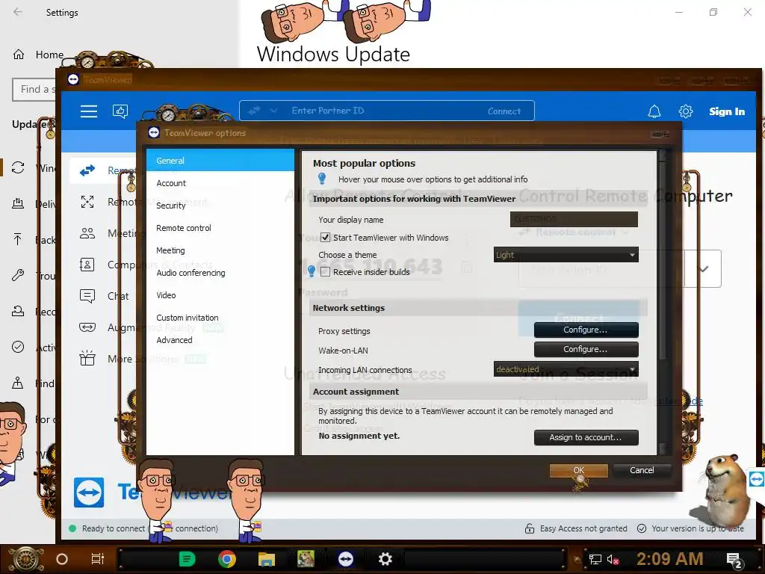Viewport: 765px width, 574px height.
Task: Click Assign to account button
Action: coord(586,437)
